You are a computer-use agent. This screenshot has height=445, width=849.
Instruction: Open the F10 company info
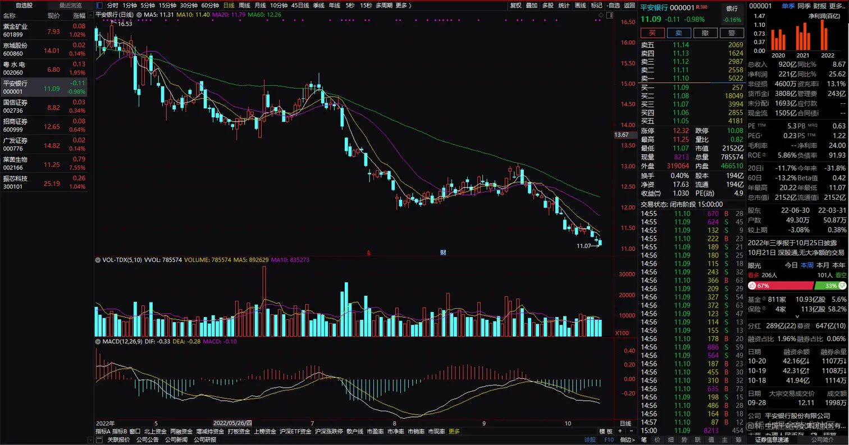(609, 439)
